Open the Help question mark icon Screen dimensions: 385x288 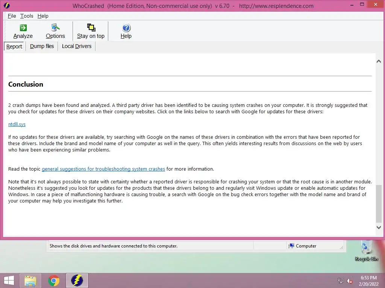click(x=126, y=28)
